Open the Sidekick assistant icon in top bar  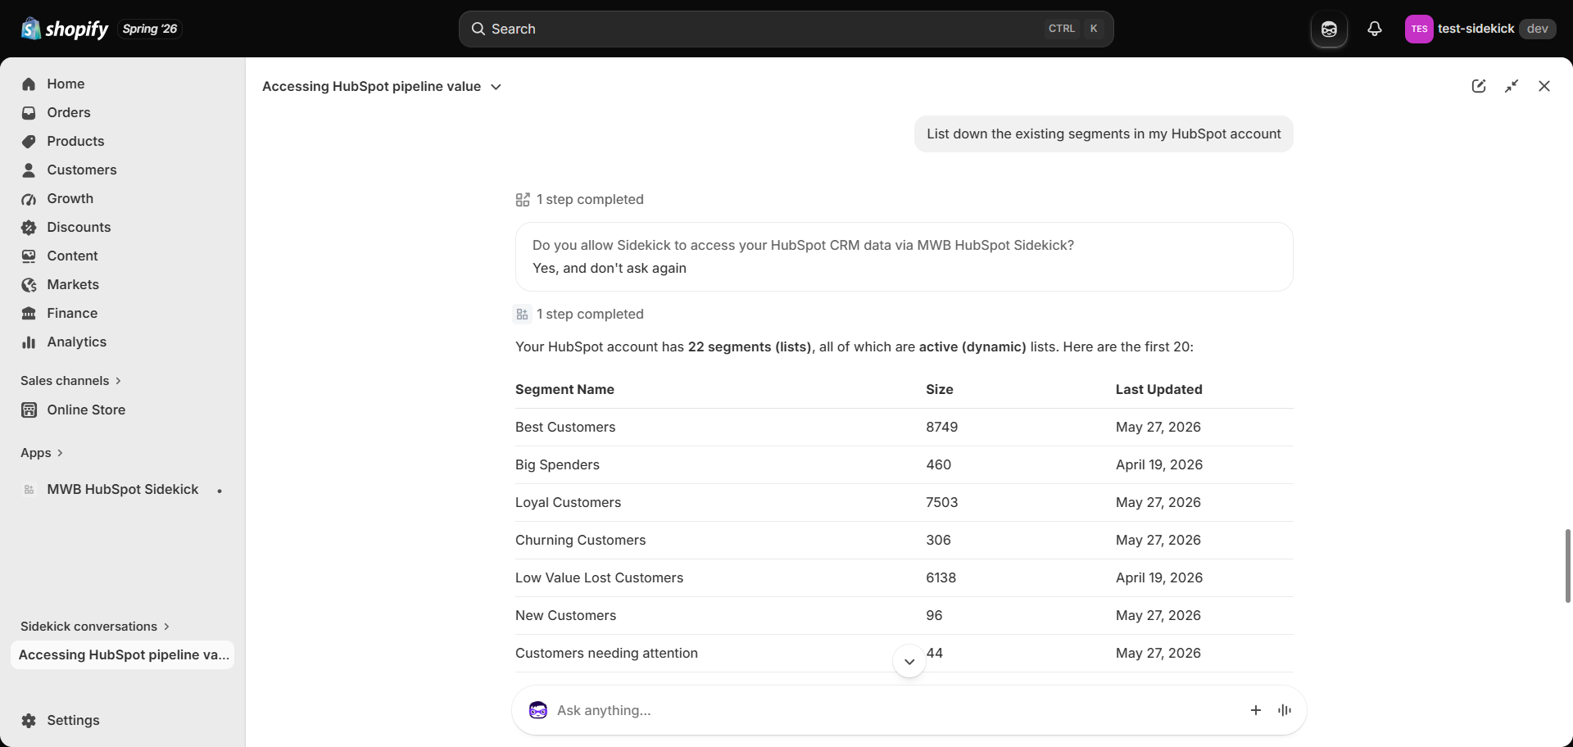coord(1329,29)
